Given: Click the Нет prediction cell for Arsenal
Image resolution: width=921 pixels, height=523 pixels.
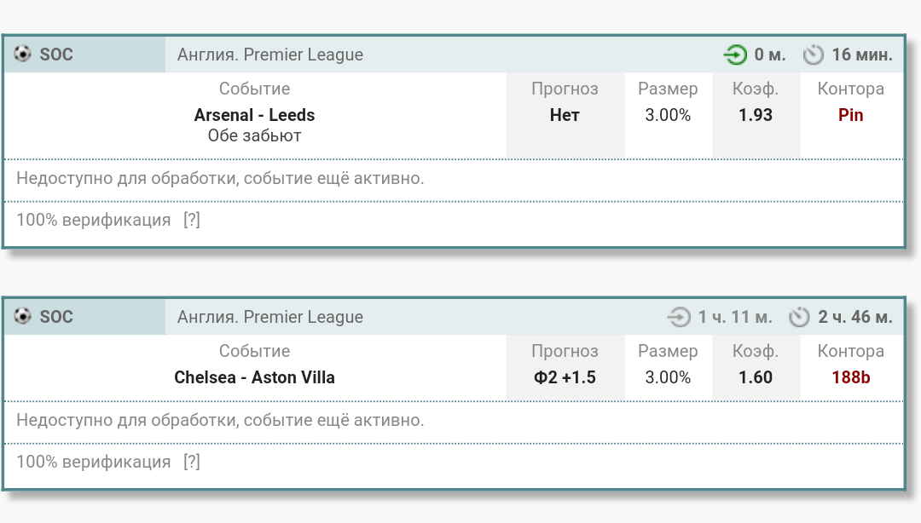Looking at the screenshot, I should pos(565,115).
